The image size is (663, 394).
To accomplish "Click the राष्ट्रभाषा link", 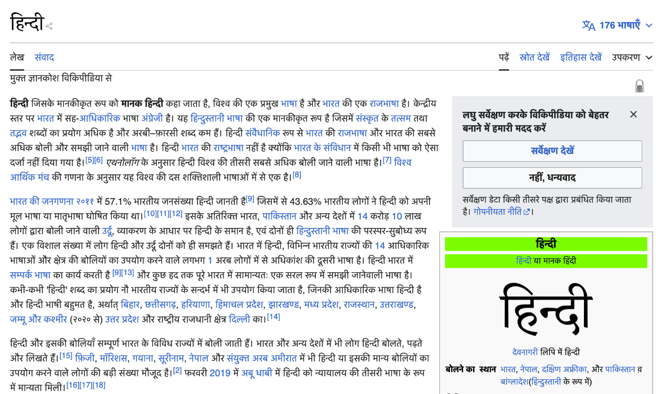I will pos(228,147).
